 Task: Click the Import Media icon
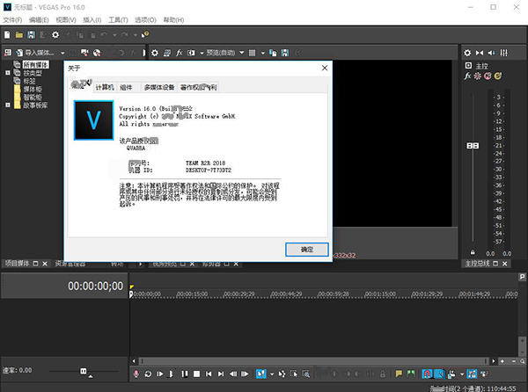[x=19, y=53]
